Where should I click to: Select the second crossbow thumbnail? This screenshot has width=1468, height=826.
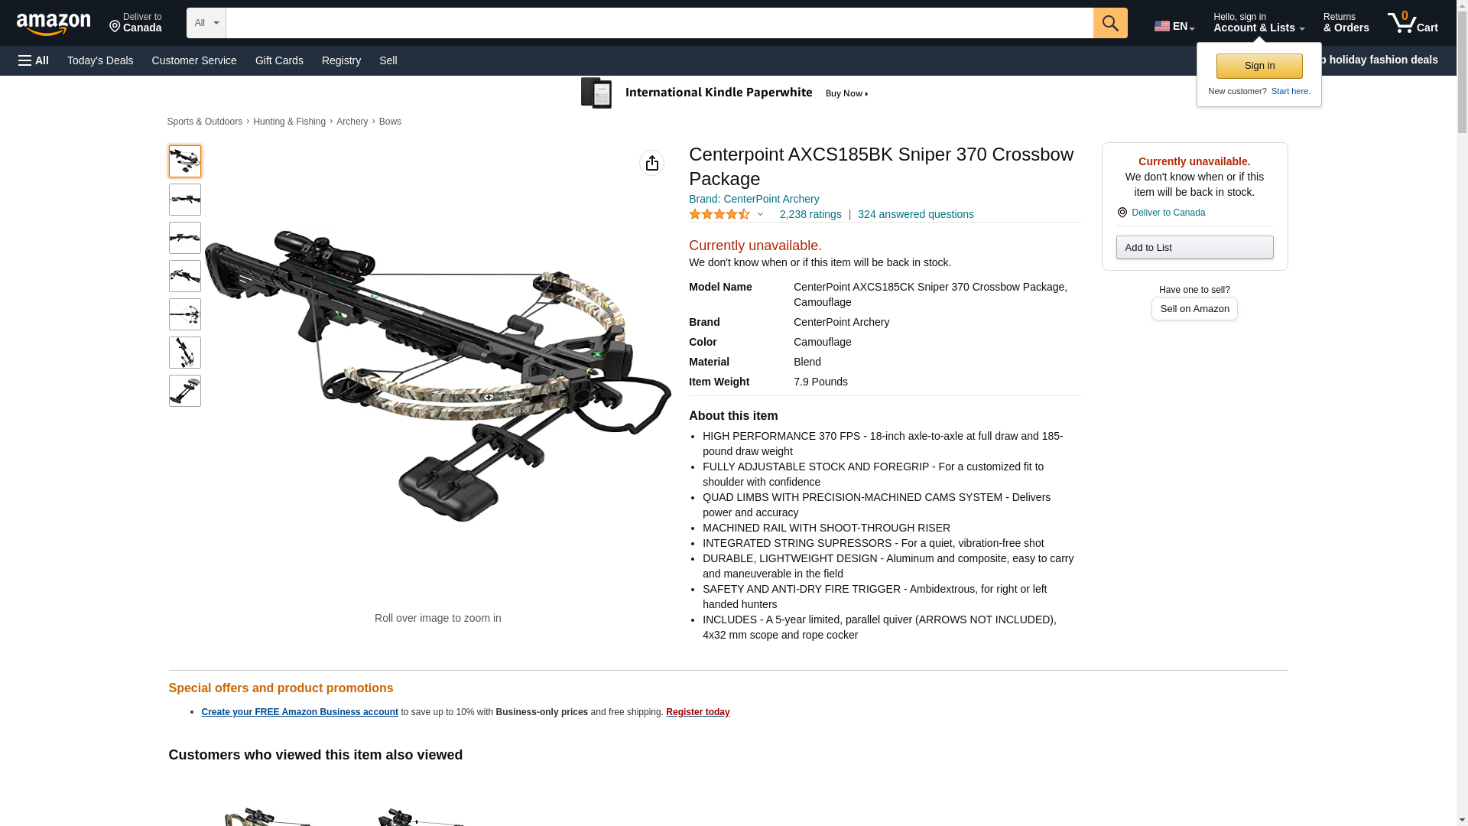[185, 200]
